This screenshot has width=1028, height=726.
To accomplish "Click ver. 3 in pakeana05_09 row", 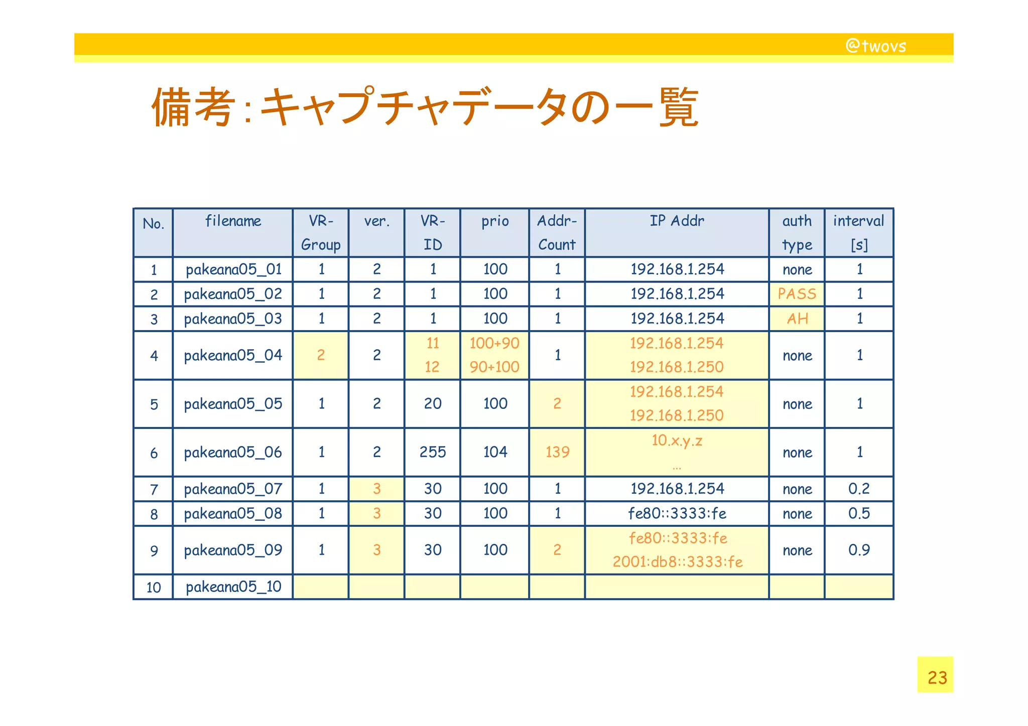I will coord(376,550).
